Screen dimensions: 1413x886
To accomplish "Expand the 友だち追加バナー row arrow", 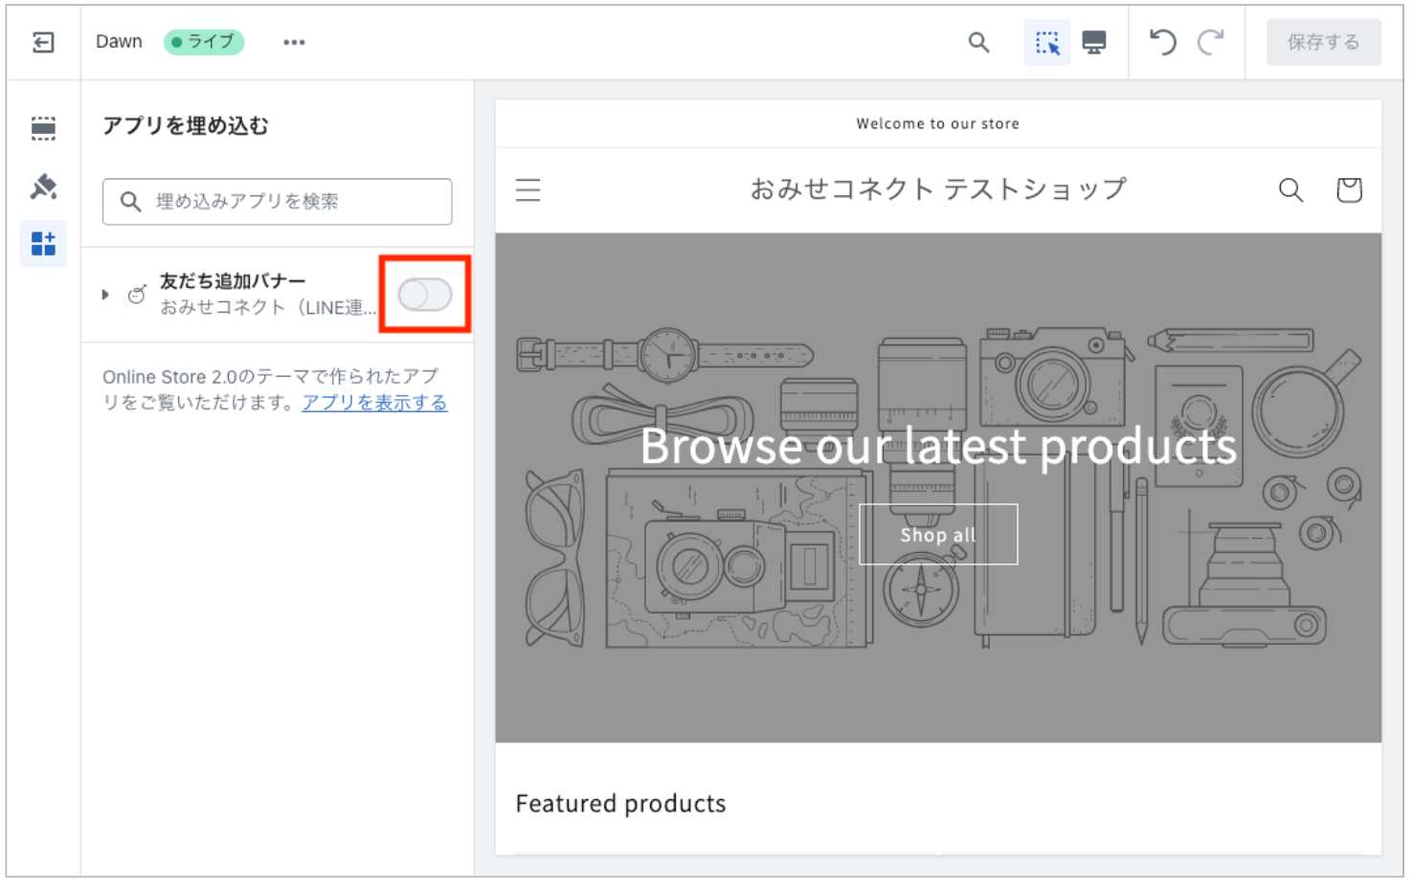I will click(105, 295).
